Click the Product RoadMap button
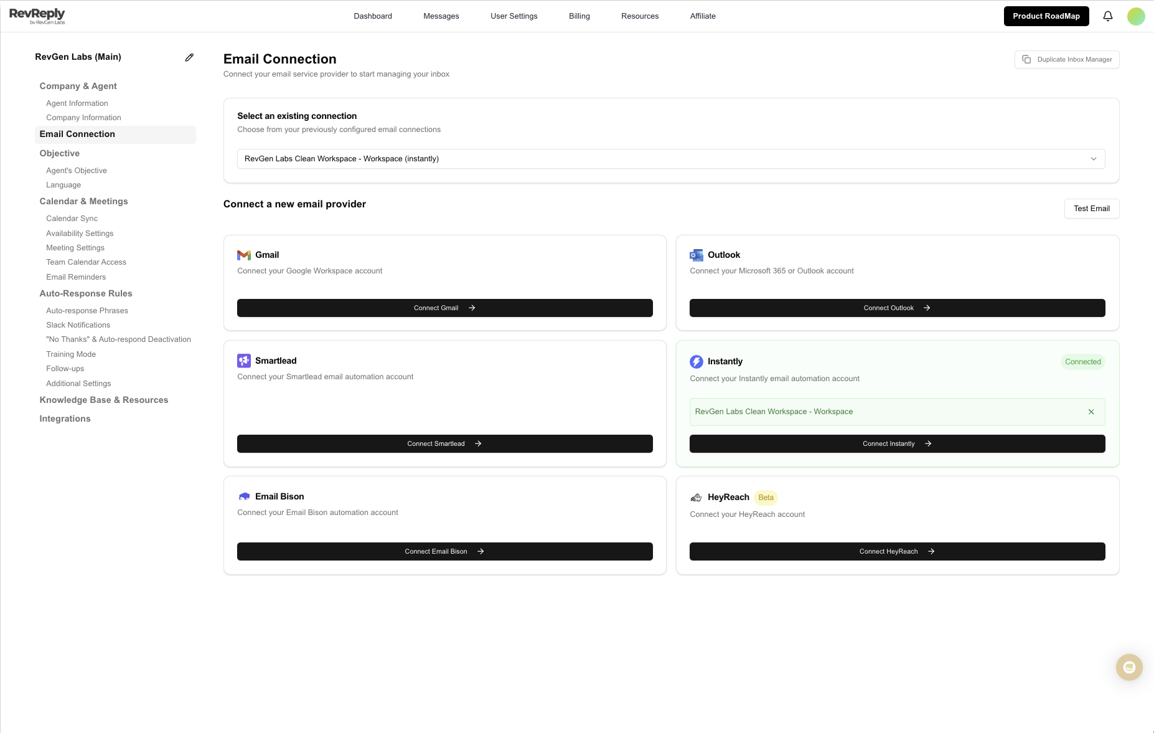 point(1046,16)
